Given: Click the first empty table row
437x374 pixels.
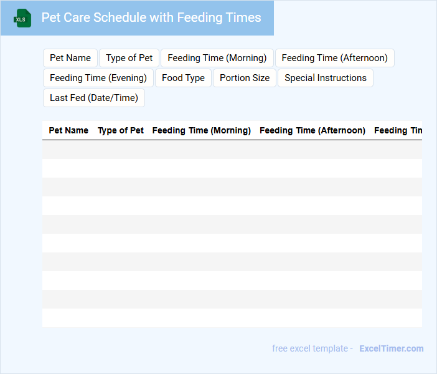Looking at the screenshot, I should tap(232, 150).
